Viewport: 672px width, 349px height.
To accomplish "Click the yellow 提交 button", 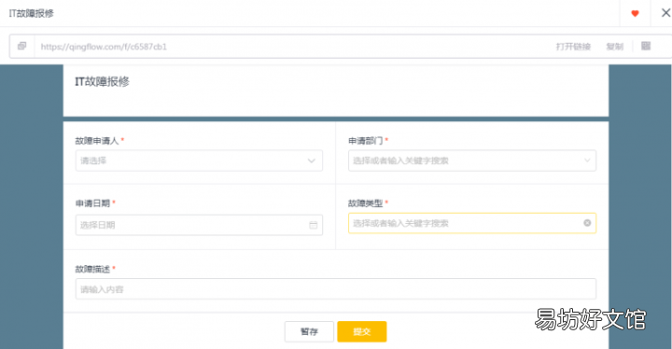I will click(x=362, y=331).
